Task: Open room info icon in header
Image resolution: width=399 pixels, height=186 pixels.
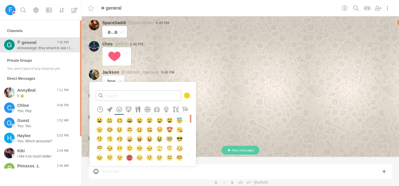Action: (345, 8)
